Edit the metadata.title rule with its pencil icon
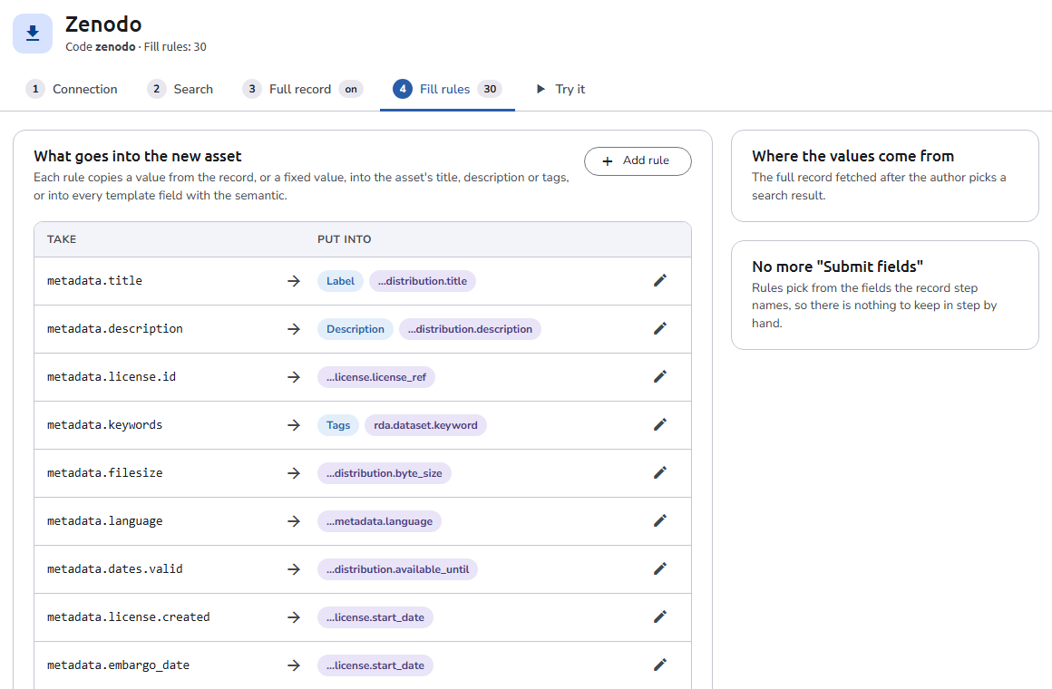1052x689 pixels. pyautogui.click(x=660, y=280)
